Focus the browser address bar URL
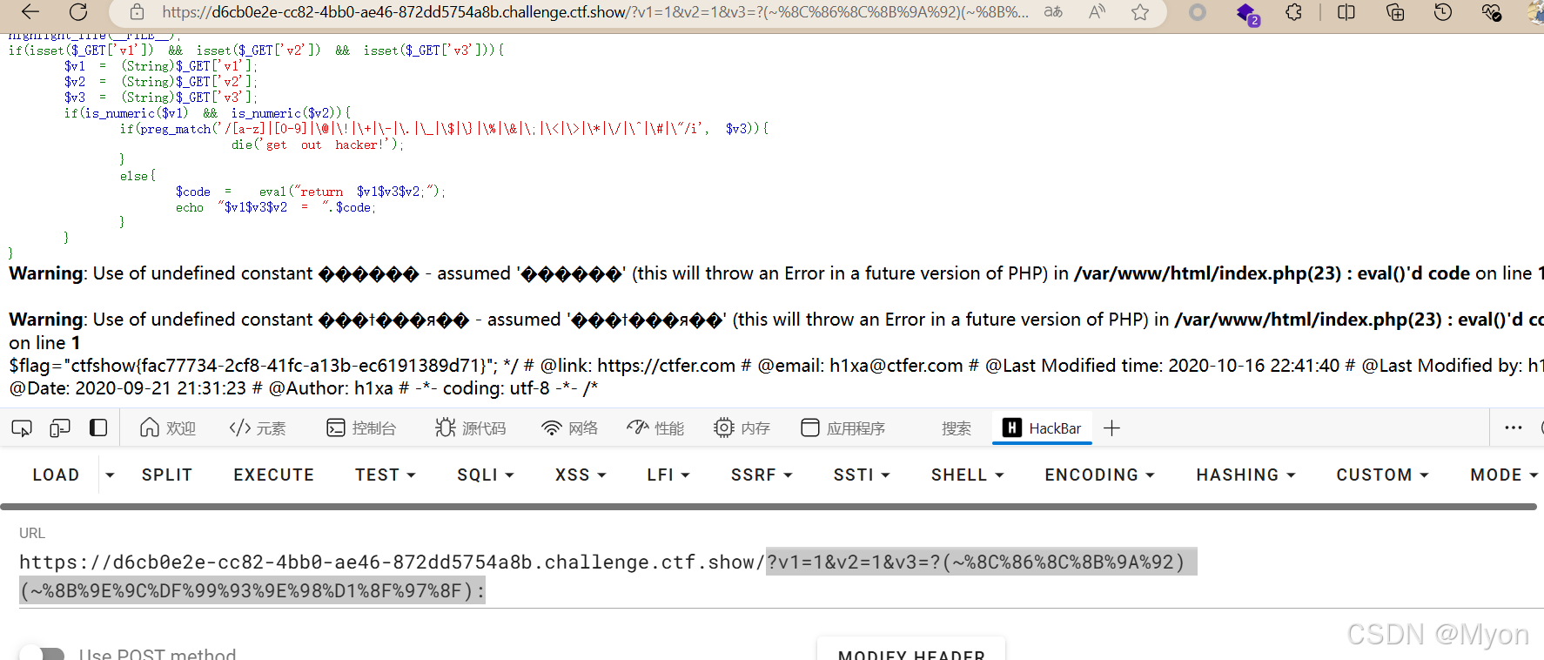The width and height of the screenshot is (1544, 660). pyautogui.click(x=595, y=12)
